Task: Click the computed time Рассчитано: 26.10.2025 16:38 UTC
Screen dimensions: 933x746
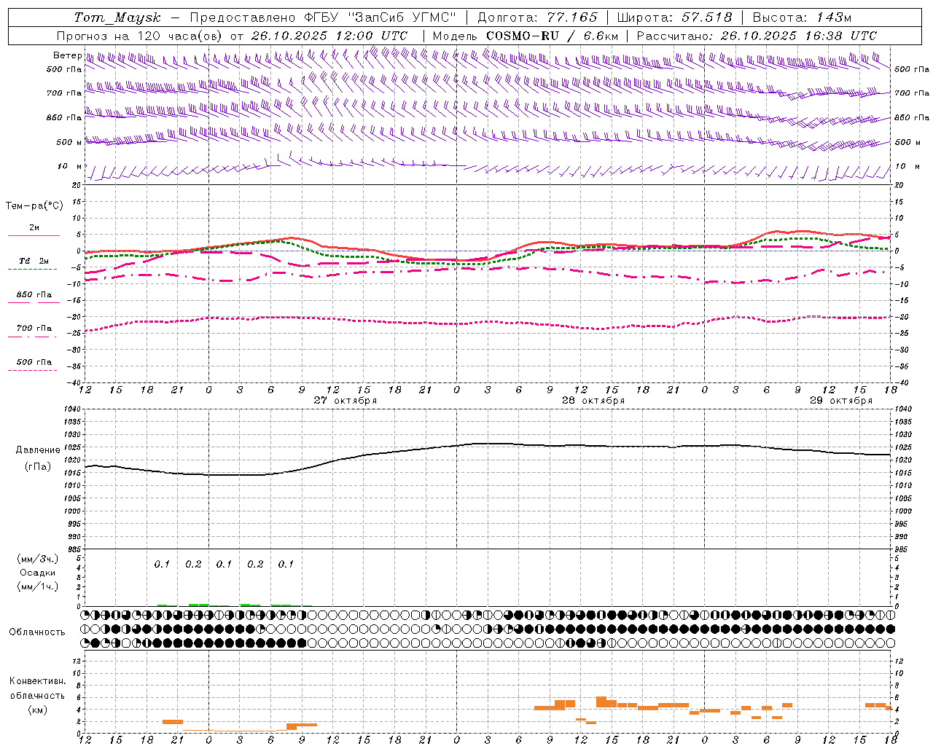Action: pos(757,36)
